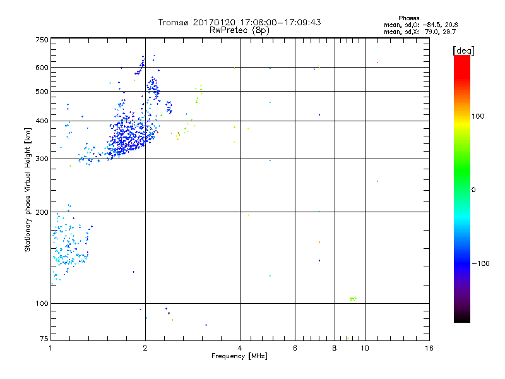The image size is (505, 379).
Task: Click the y-axis tick label '100'
Action: (x=42, y=304)
